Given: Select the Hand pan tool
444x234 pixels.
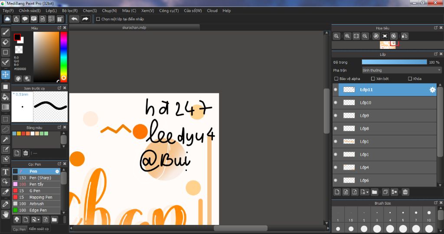Looking at the screenshot, I should pyautogui.click(x=5, y=214).
